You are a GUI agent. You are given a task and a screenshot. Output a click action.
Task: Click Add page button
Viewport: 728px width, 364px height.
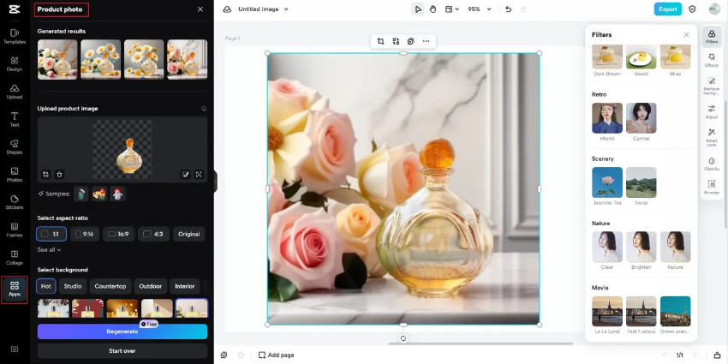coord(277,355)
